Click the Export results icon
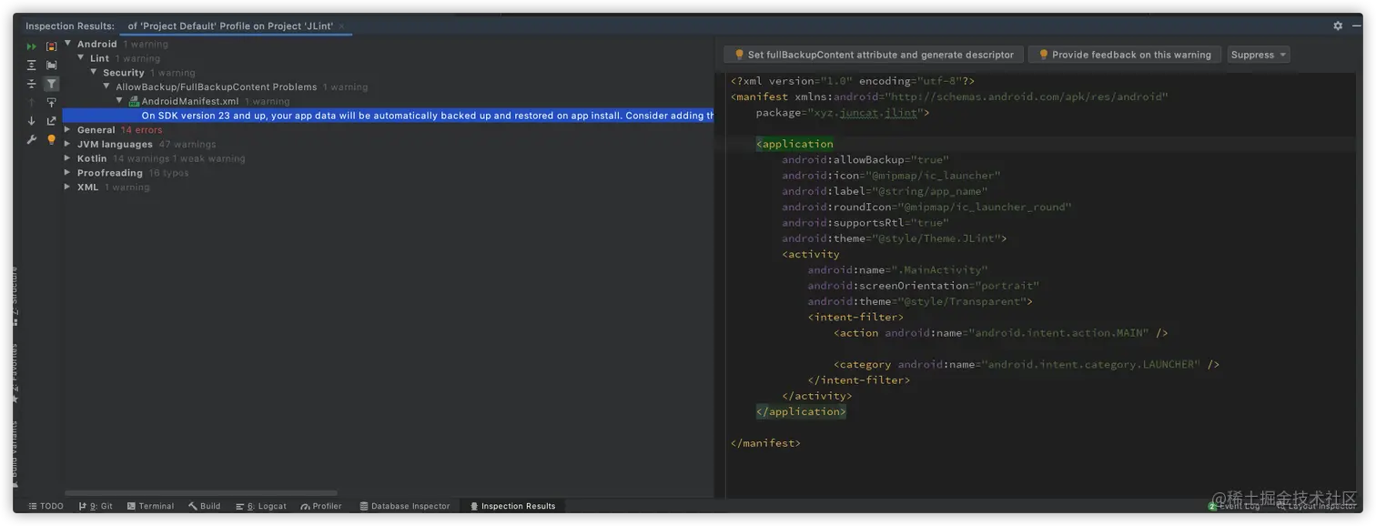Image resolution: width=1376 pixels, height=526 pixels. [x=52, y=120]
